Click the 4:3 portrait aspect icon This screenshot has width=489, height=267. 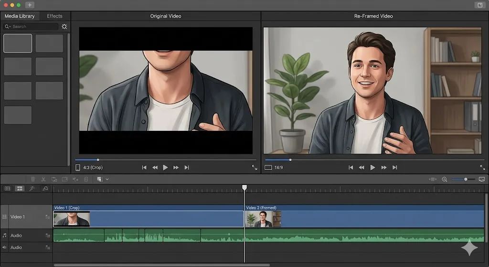(x=78, y=168)
